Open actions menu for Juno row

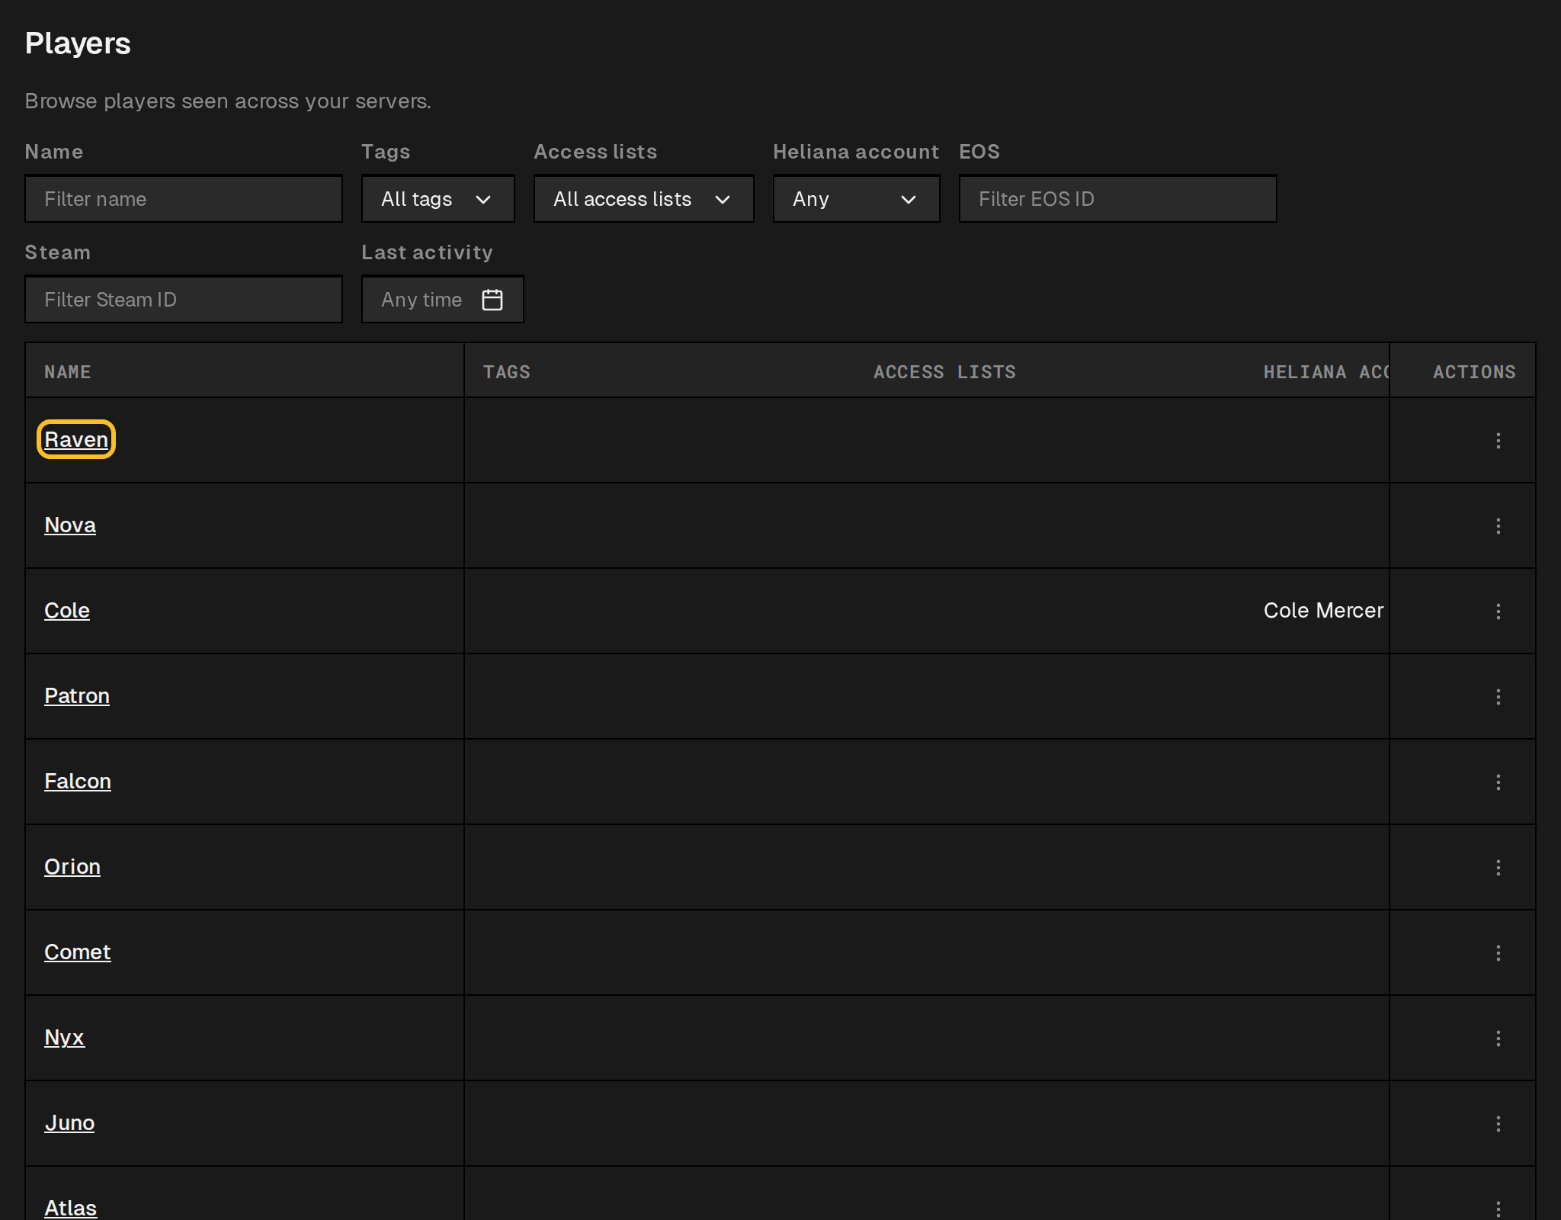(x=1498, y=1124)
